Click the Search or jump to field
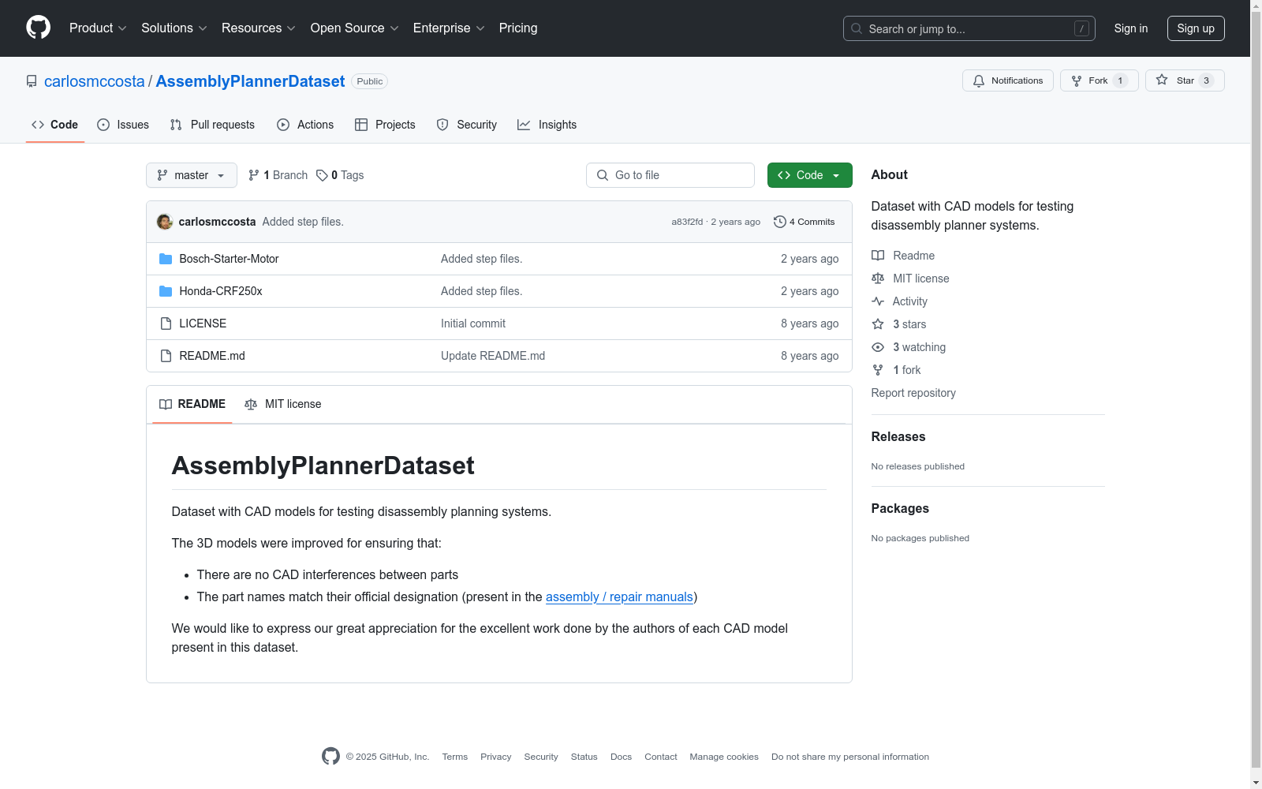The image size is (1262, 789). (x=969, y=28)
